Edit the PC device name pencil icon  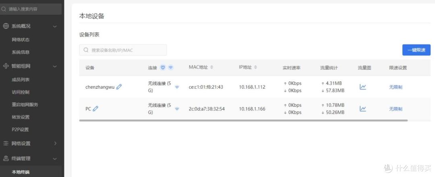[95, 109]
